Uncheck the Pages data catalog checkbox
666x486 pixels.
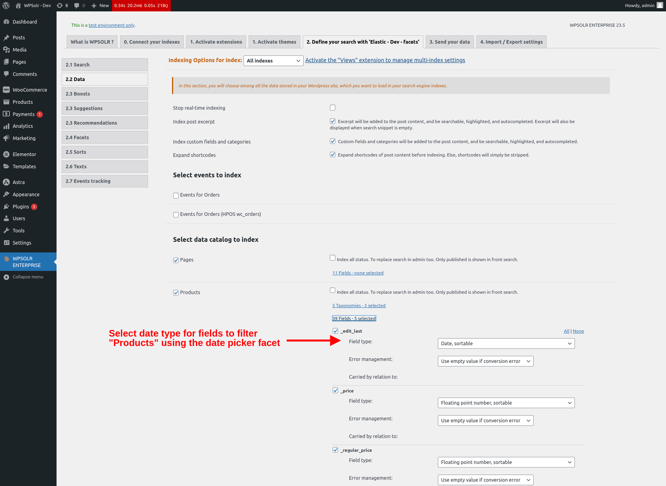pyautogui.click(x=176, y=260)
